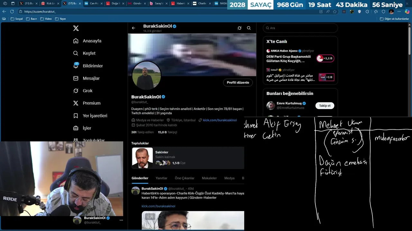Screen dimensions: 412x231
Task: Select the Gönderiler profile tab
Action: coord(140,178)
